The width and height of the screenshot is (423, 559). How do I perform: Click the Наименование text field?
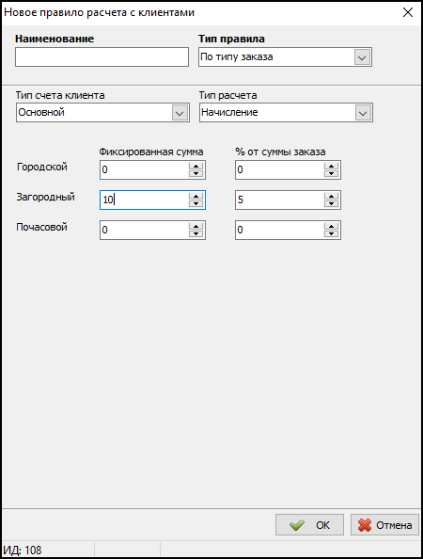point(102,57)
